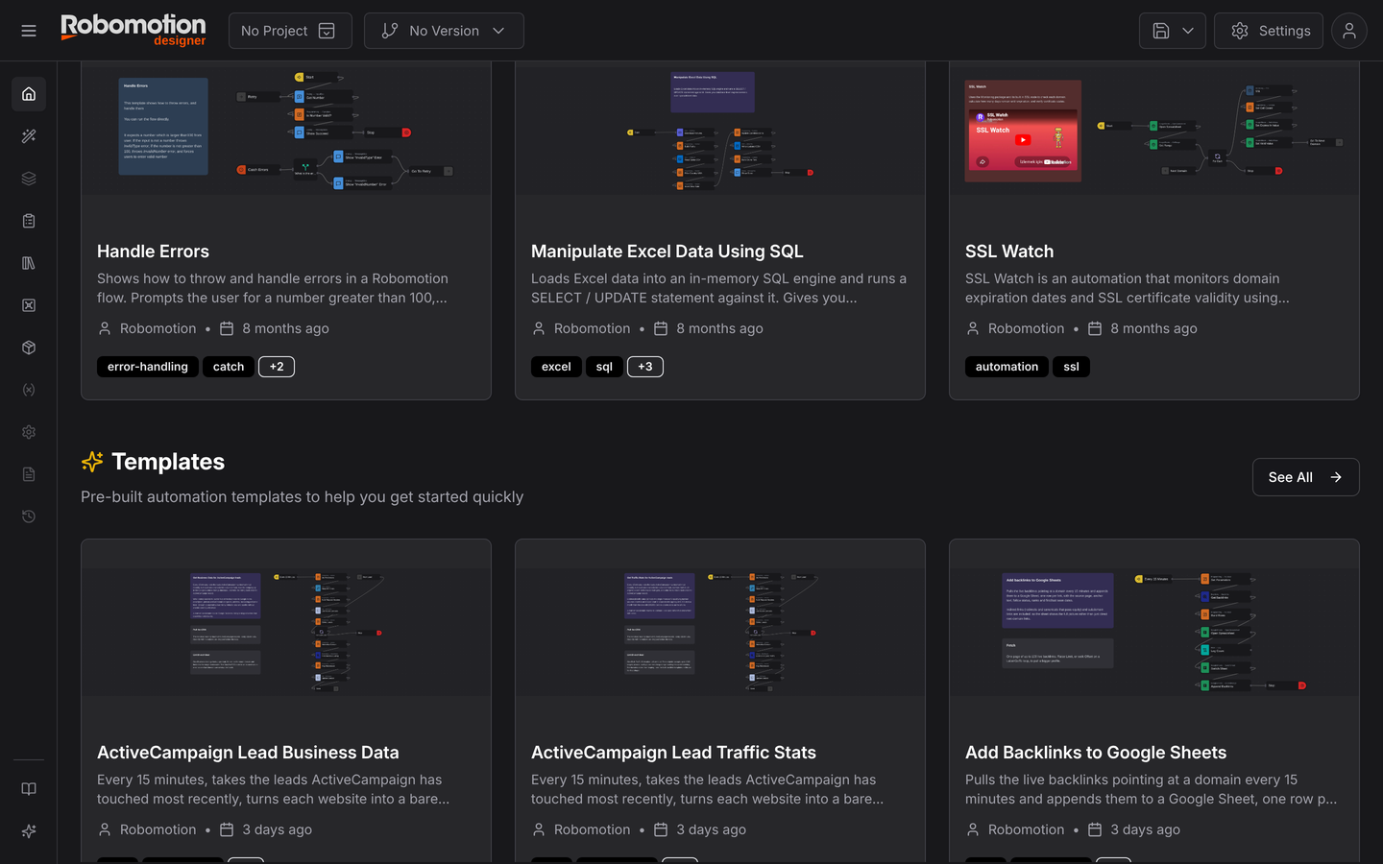1383x864 pixels.
Task: Click Robomotion author on Manipulate Excel card
Action: (x=592, y=328)
